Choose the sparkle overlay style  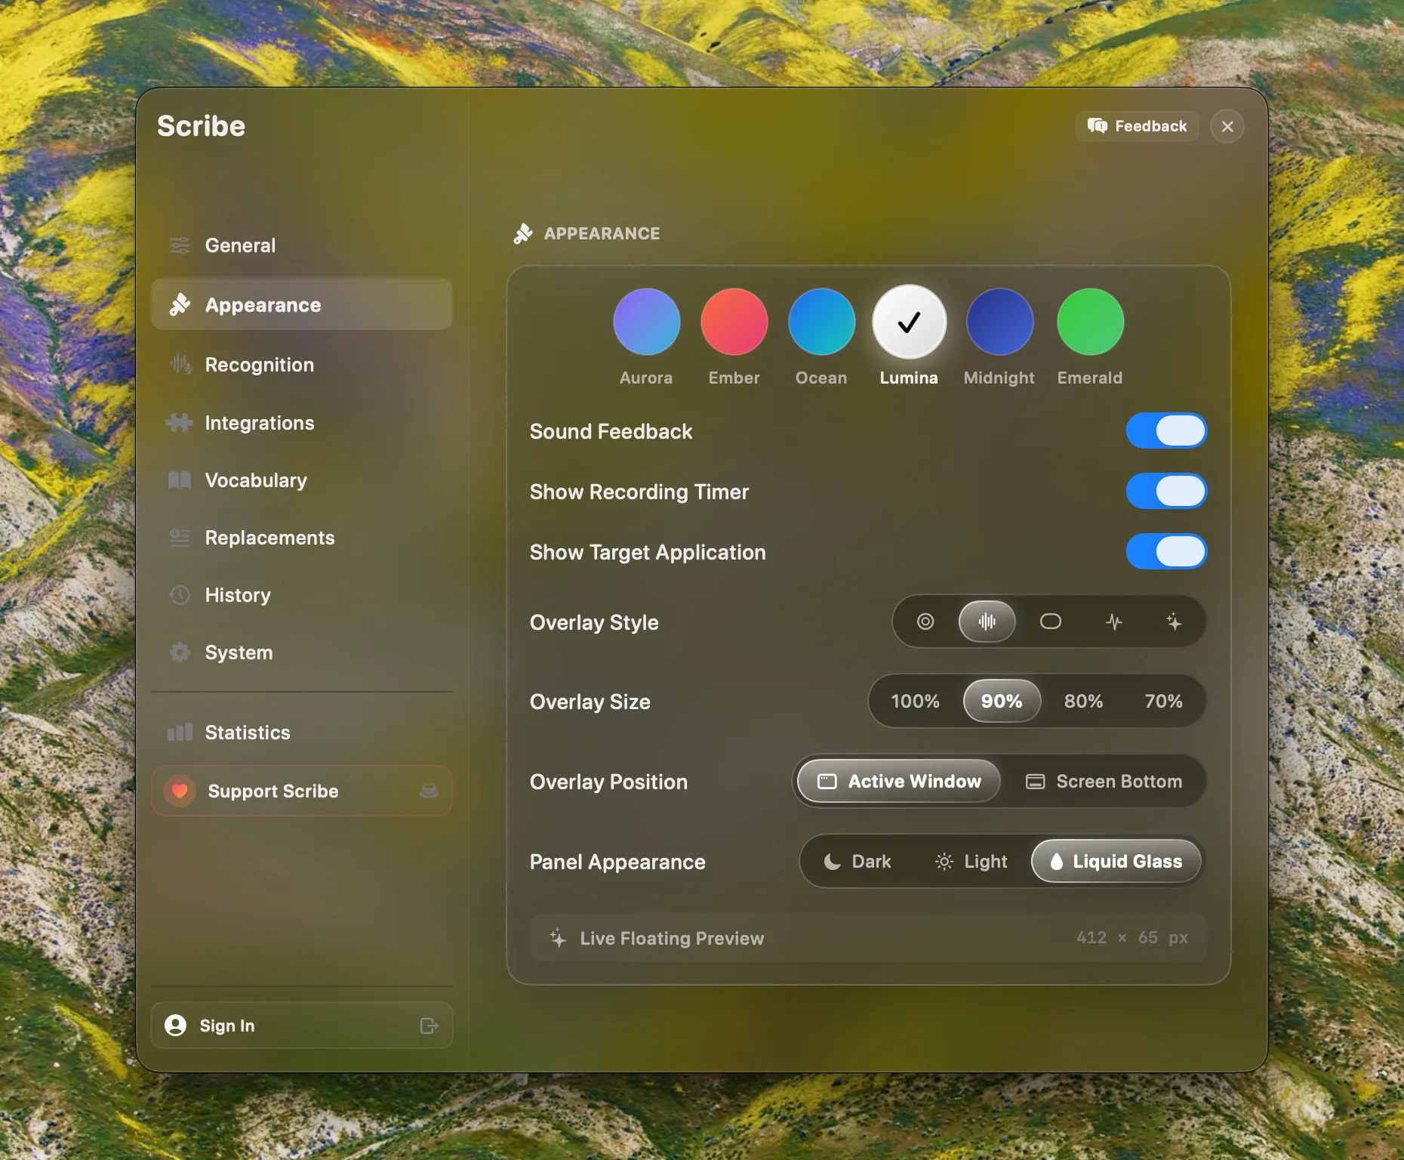(1174, 622)
